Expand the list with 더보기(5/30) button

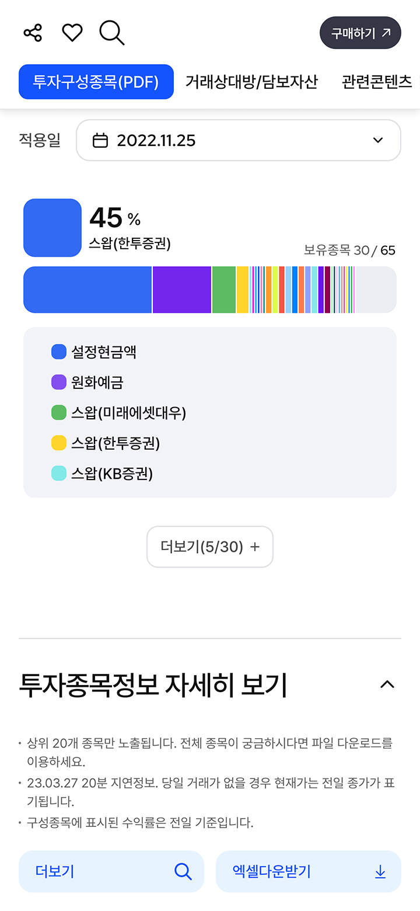coord(210,547)
